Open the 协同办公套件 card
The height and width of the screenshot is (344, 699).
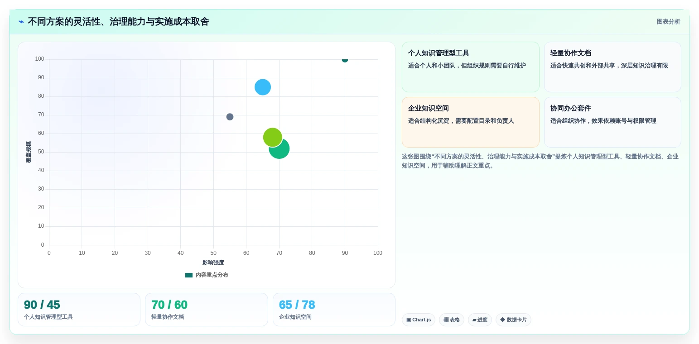(612, 122)
